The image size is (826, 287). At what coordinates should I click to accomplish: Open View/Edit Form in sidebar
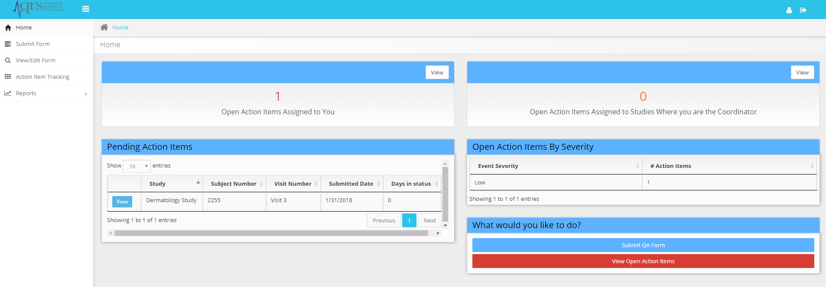36,60
